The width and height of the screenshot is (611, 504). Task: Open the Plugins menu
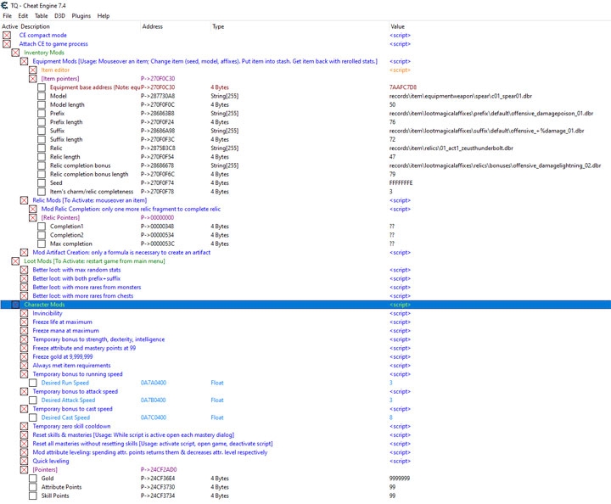pos(81,15)
